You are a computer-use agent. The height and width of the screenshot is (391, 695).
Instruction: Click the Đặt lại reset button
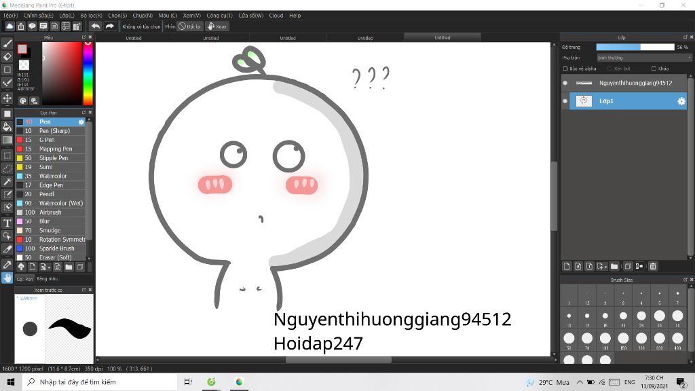click(190, 26)
